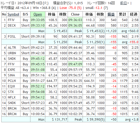Image resolution: width=140 pixels, height=123 pixels.
Task: Select PCLN symbol in row 10
Action: coord(12,81)
